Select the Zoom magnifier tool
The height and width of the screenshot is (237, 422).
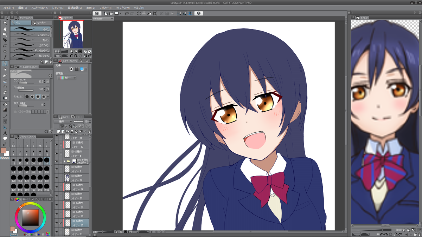[5, 23]
